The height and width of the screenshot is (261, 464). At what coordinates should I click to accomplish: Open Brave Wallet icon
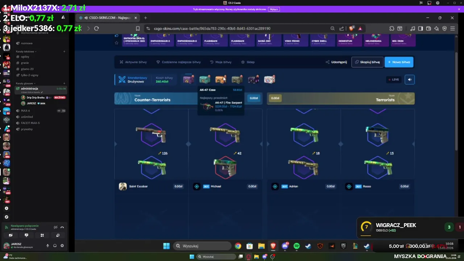coord(428,28)
